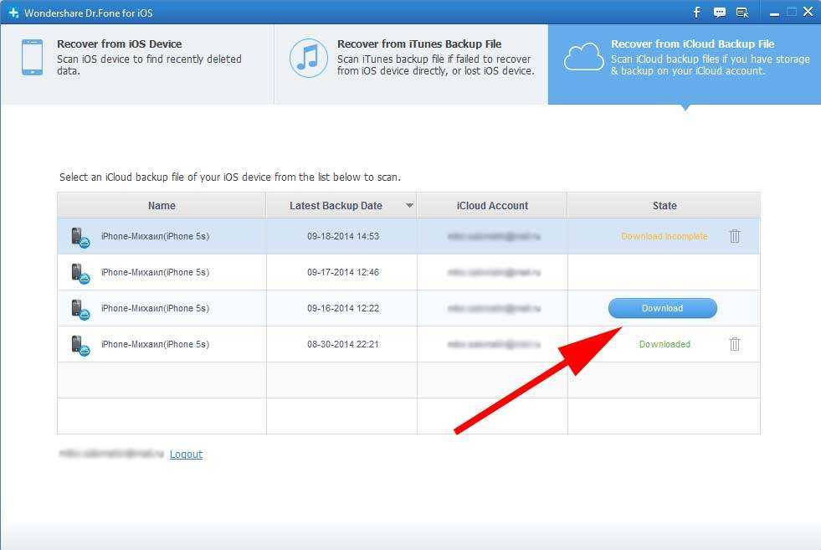This screenshot has height=550, width=821.
Task: Click the device icon of the 09-16-2014 backup
Action: tap(80, 309)
